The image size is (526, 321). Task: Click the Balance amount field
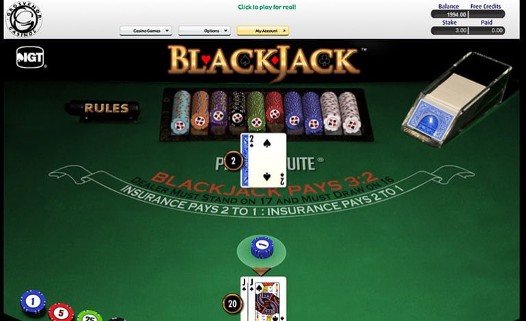(x=450, y=14)
